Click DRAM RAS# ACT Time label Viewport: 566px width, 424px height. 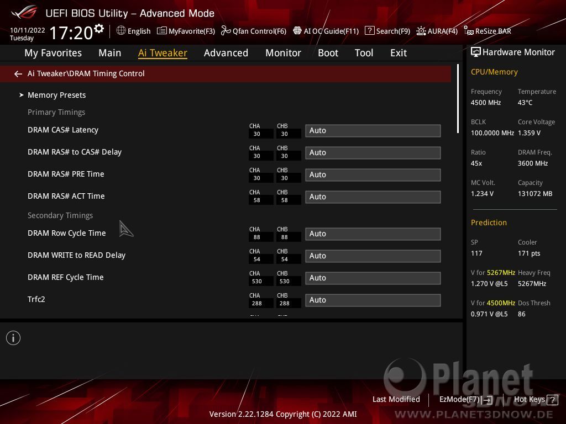pyautogui.click(x=66, y=196)
